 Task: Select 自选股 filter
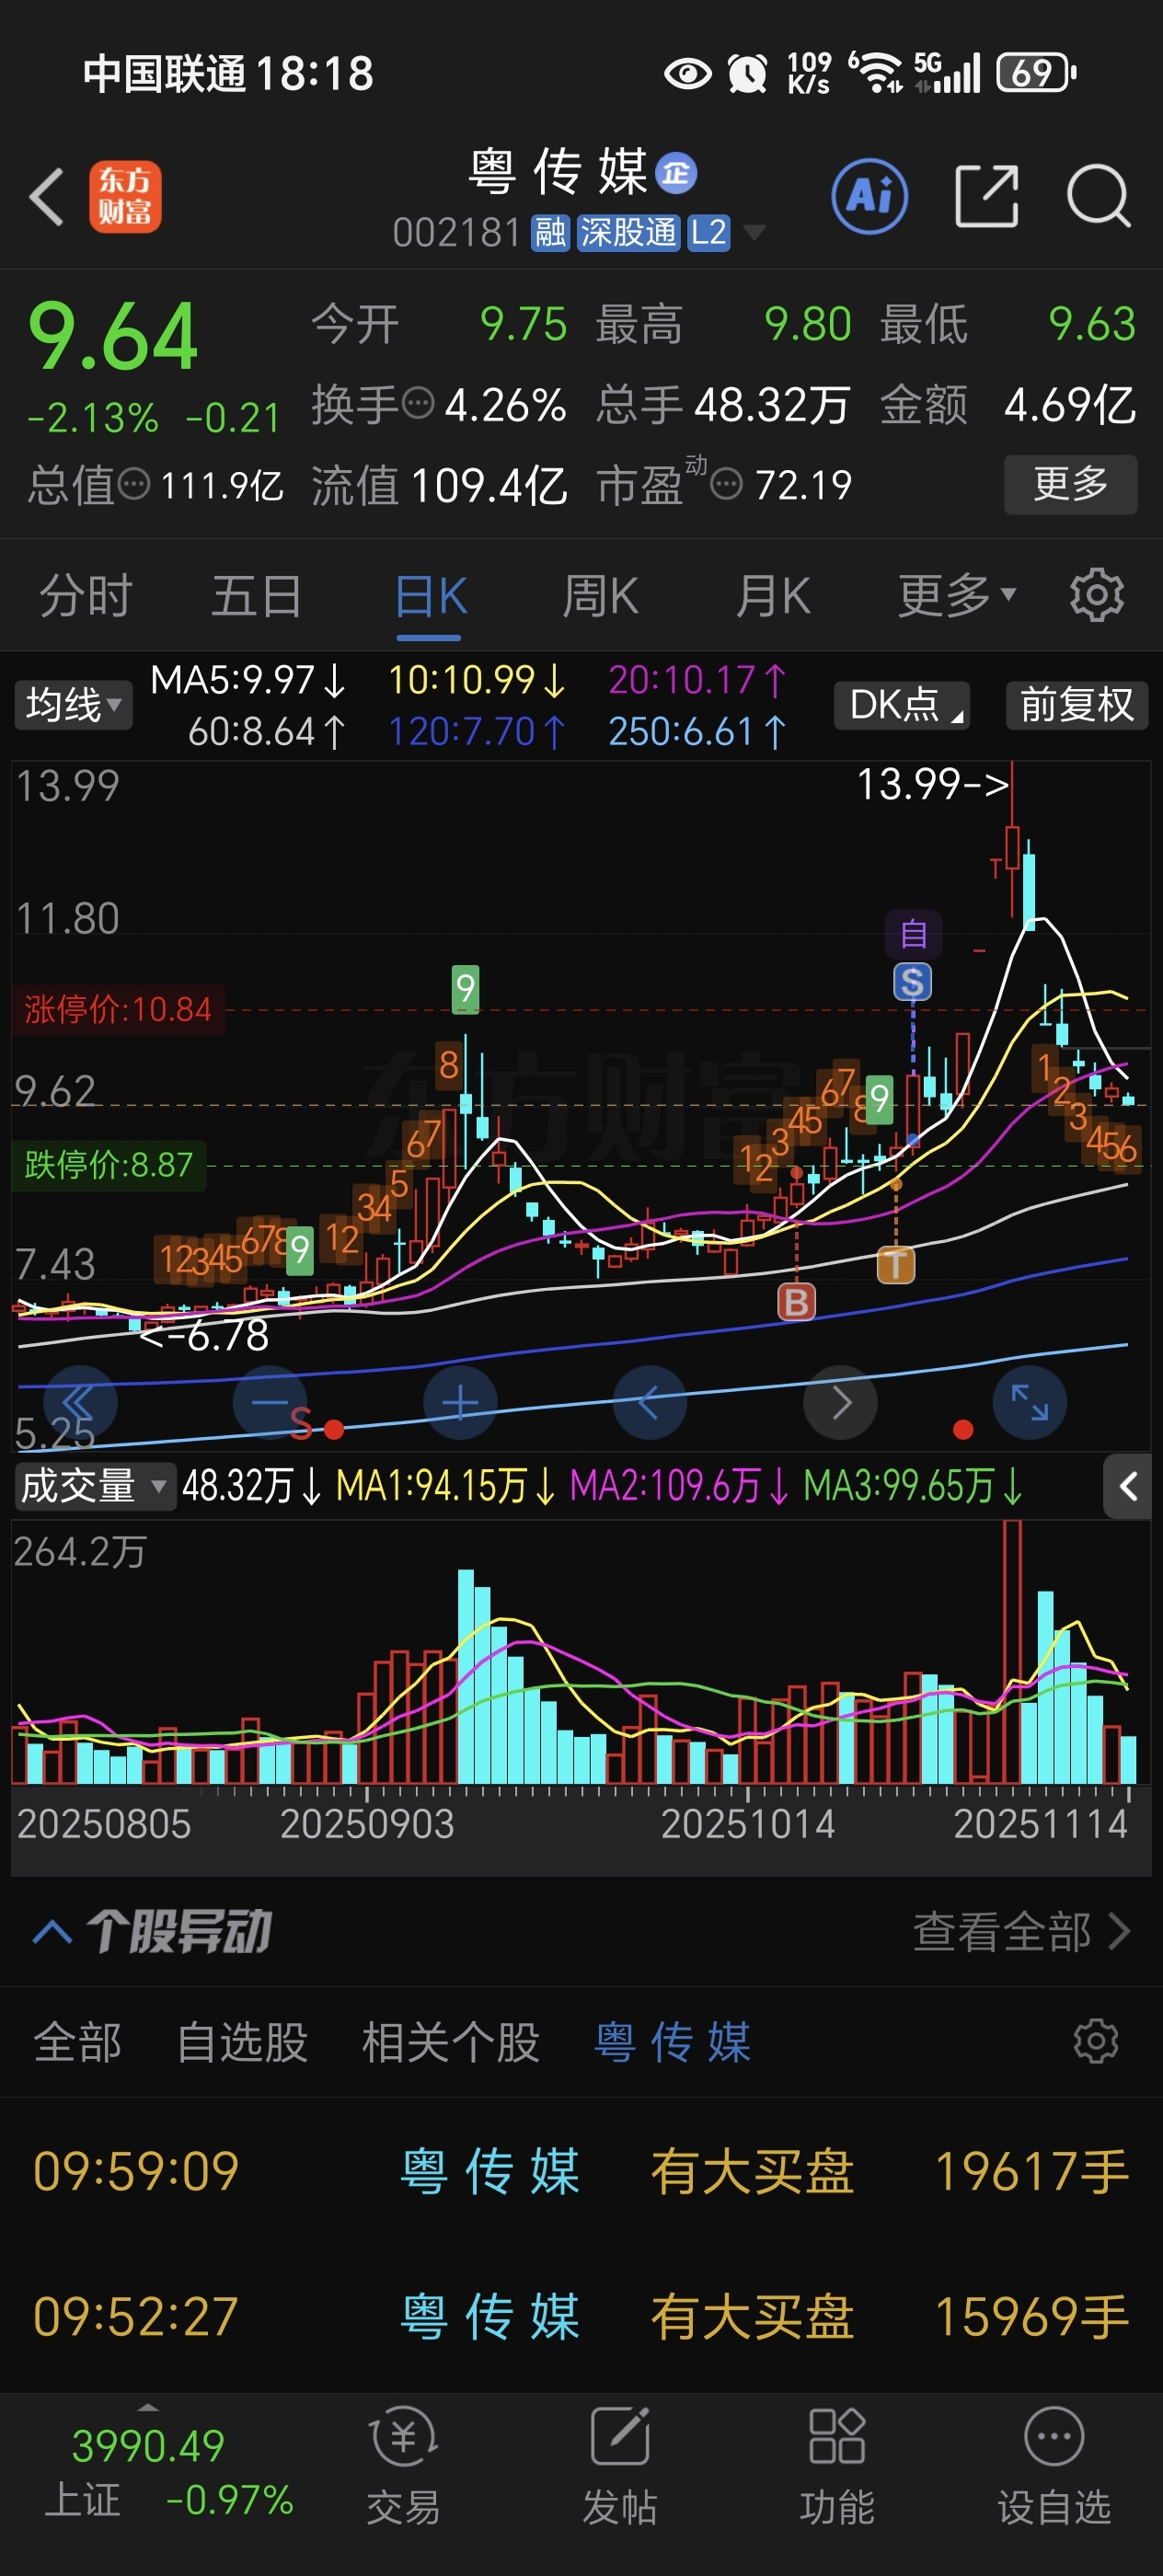pyautogui.click(x=242, y=2042)
